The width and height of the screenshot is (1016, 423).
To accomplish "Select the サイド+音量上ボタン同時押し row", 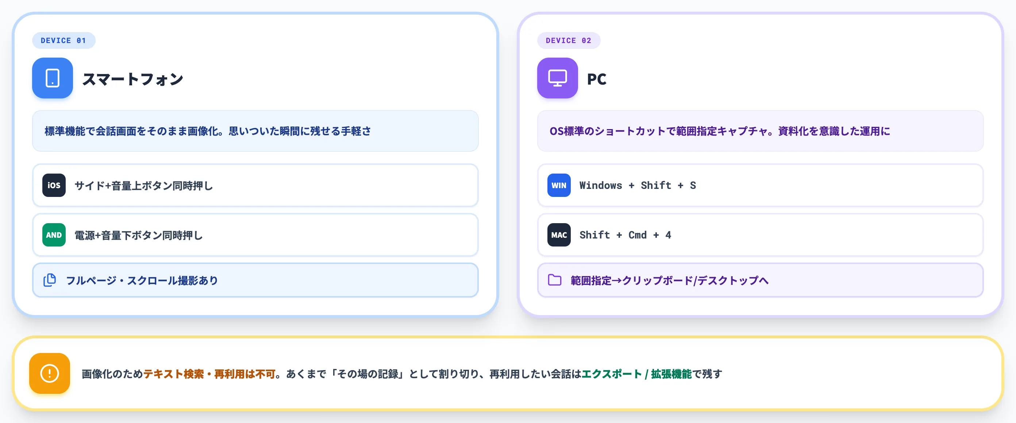I will [255, 185].
